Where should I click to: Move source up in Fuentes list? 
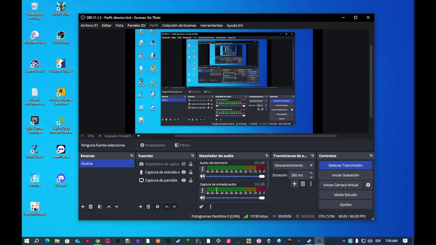[167, 207]
